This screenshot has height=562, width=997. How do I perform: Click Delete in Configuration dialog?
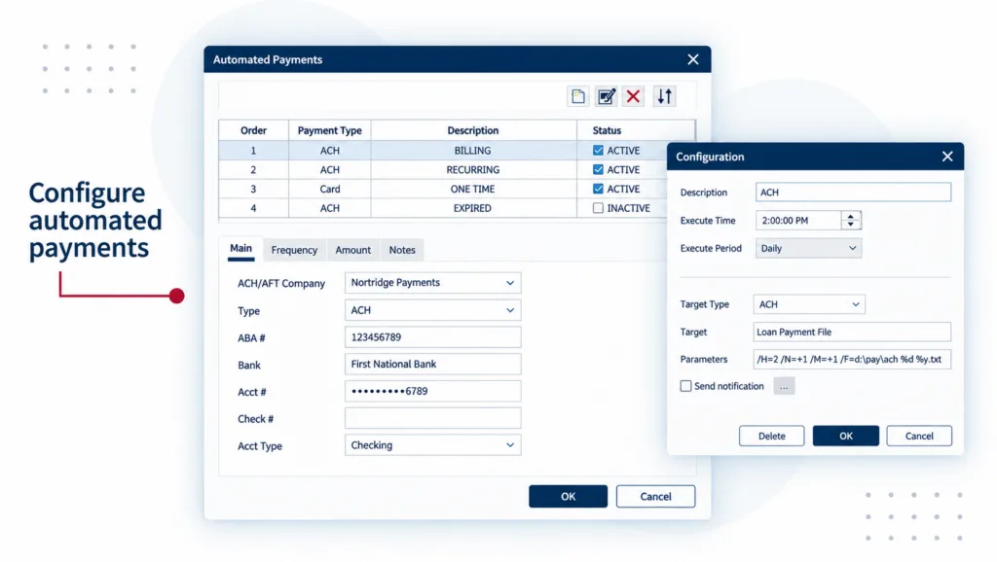coord(771,436)
